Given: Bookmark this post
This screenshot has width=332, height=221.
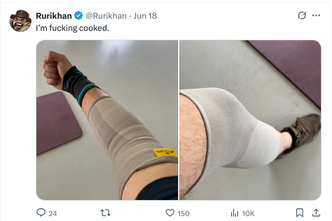Looking at the screenshot, I should pos(299,213).
